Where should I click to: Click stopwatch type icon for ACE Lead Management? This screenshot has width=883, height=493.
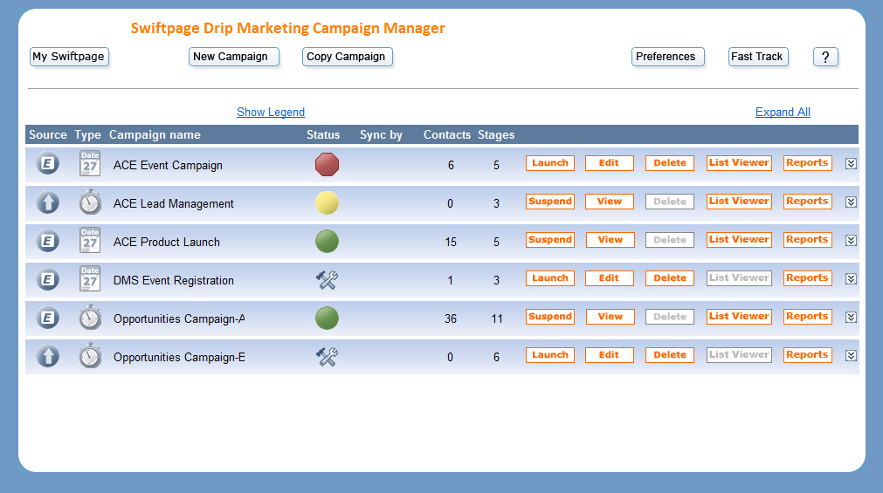pos(90,202)
